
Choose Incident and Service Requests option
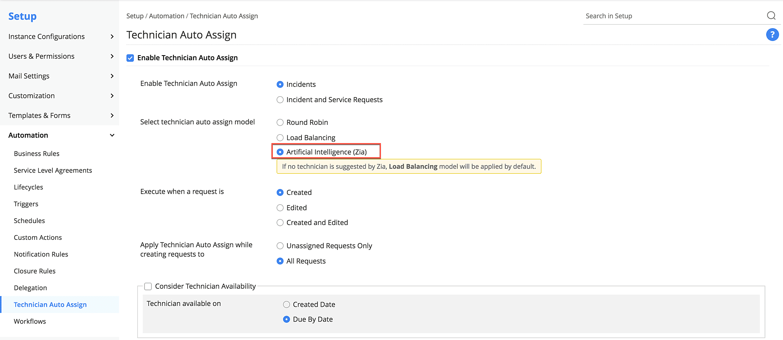pyautogui.click(x=280, y=100)
